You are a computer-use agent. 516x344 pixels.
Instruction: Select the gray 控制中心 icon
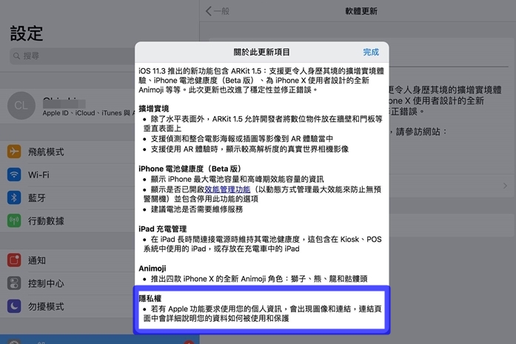(x=14, y=283)
